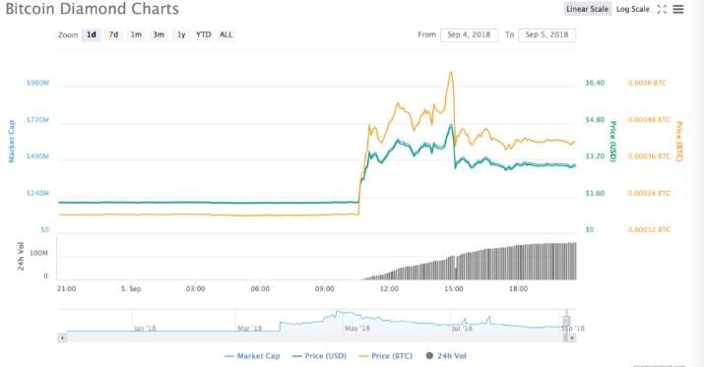This screenshot has width=704, height=367.
Task: Open the chart hamburger menu
Action: coord(678,9)
